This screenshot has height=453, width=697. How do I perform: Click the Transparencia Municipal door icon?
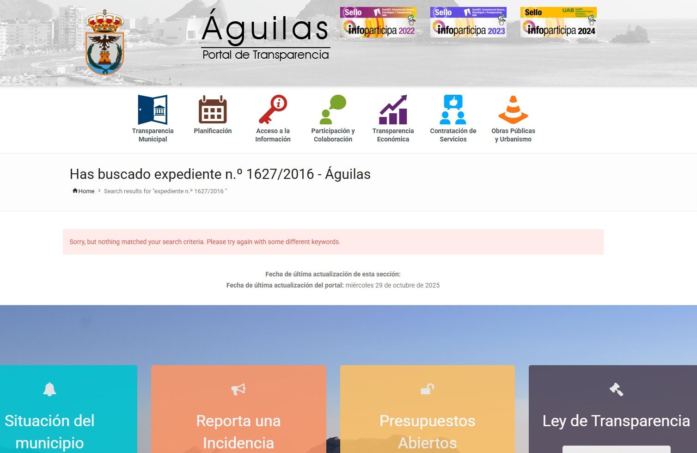[153, 110]
